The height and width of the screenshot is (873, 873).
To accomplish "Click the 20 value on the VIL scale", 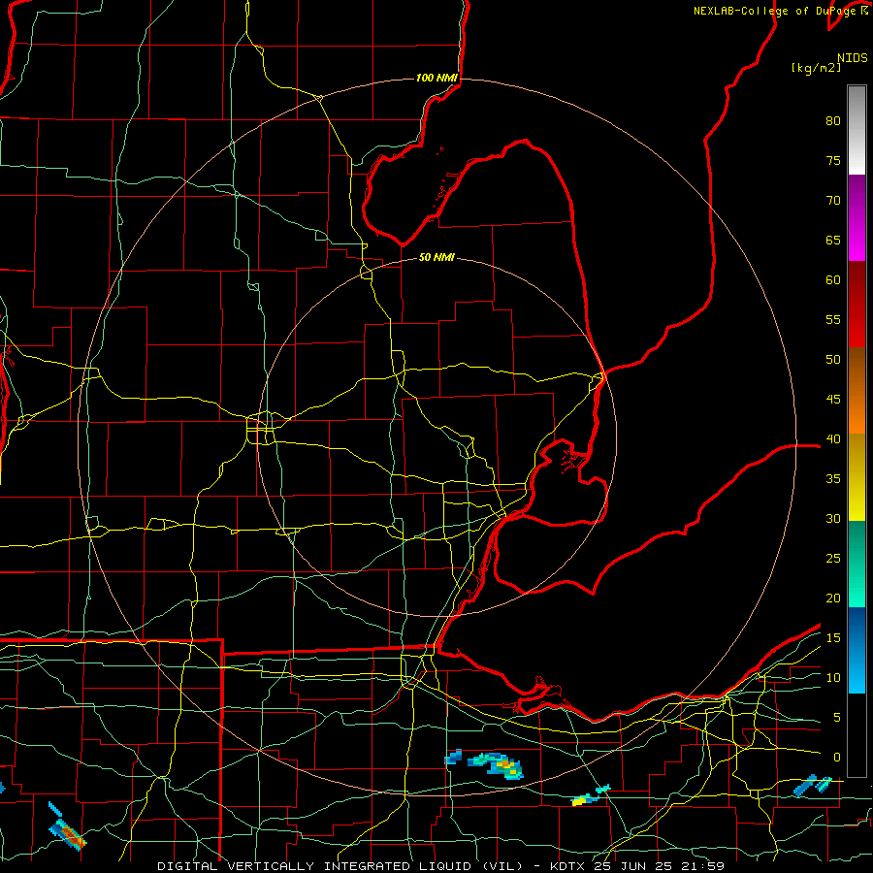I will click(x=833, y=598).
